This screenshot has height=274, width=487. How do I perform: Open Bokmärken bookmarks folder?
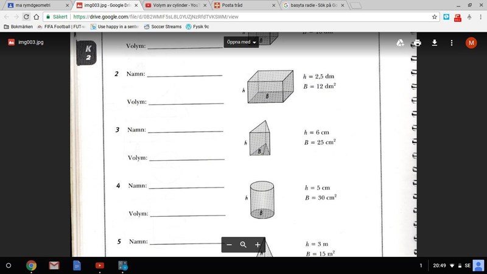coord(19,27)
